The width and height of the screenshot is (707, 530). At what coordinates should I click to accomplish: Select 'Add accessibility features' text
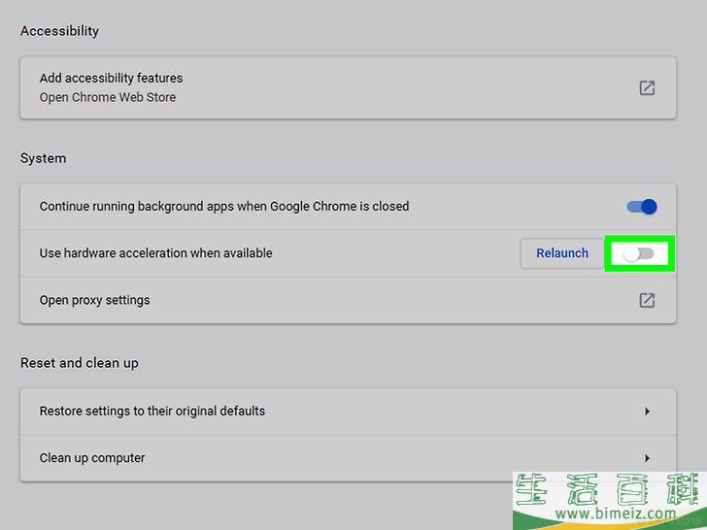click(x=111, y=78)
